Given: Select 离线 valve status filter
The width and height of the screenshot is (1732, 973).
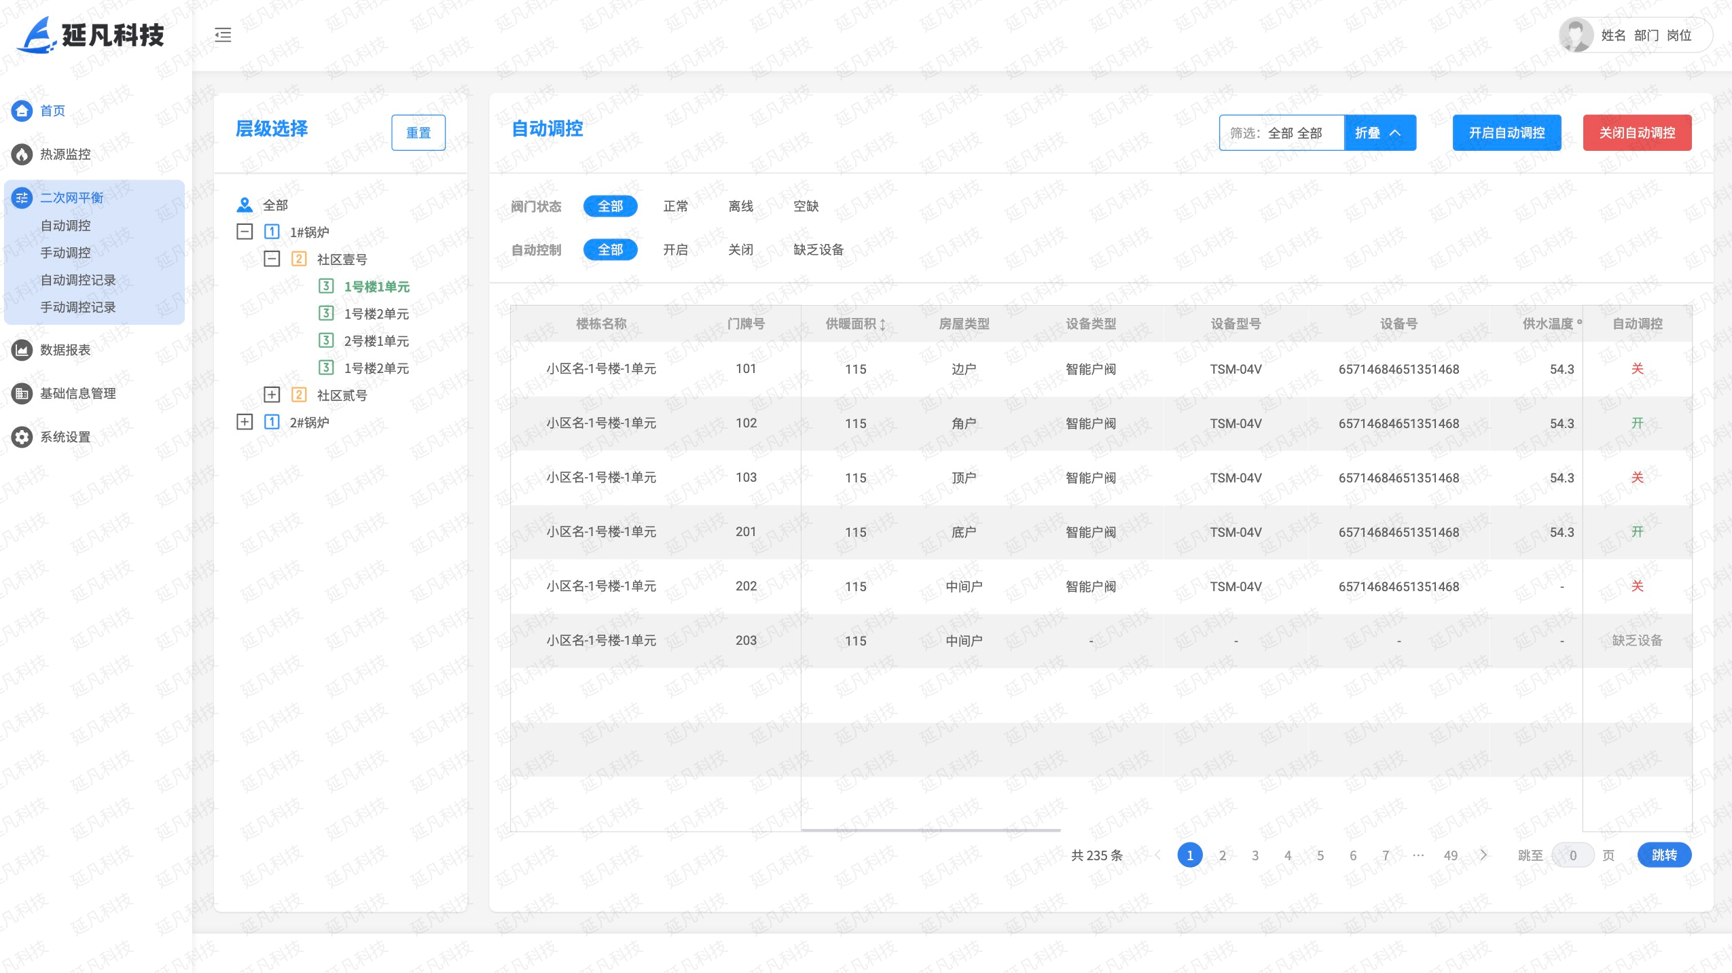Looking at the screenshot, I should [x=740, y=207].
